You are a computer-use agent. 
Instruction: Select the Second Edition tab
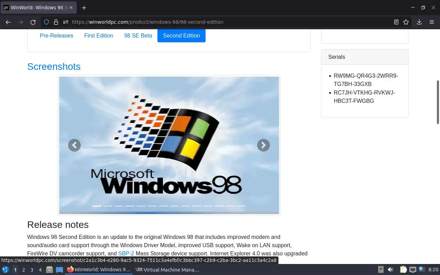[181, 35]
